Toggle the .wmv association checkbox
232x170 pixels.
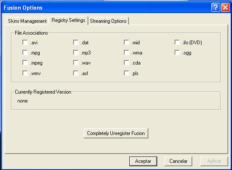(x=25, y=73)
